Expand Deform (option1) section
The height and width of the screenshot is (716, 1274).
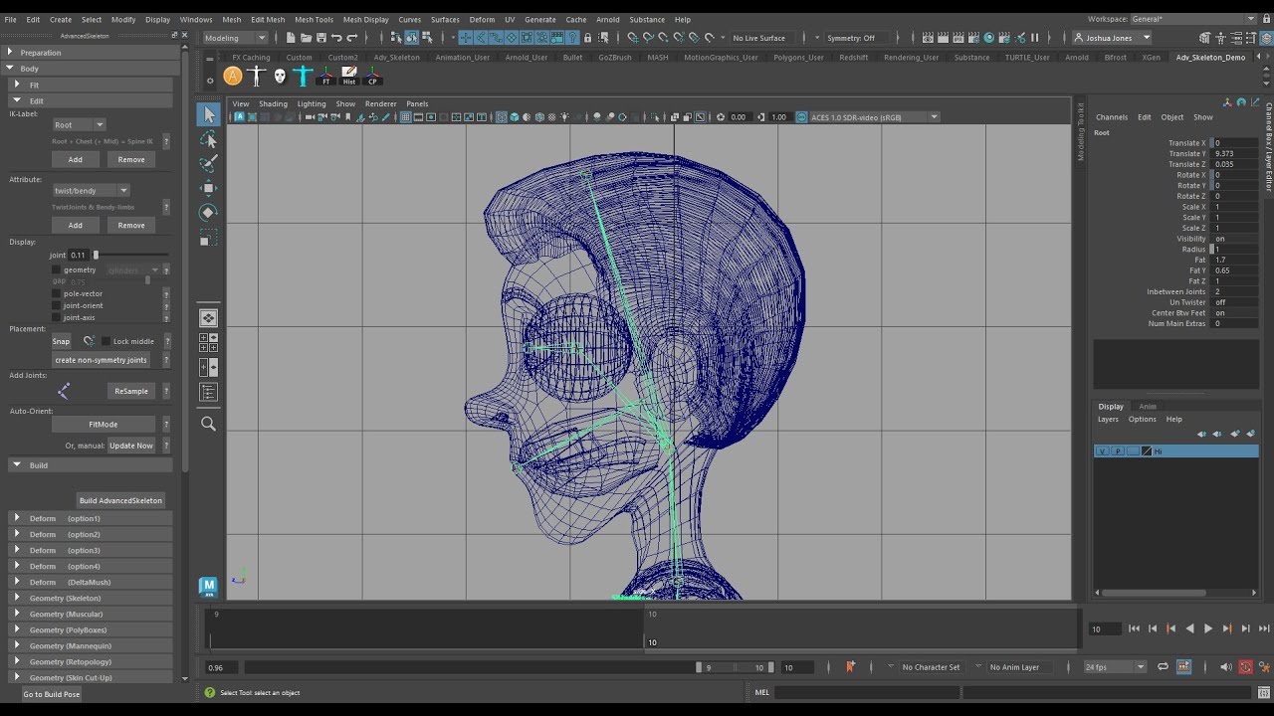point(90,518)
